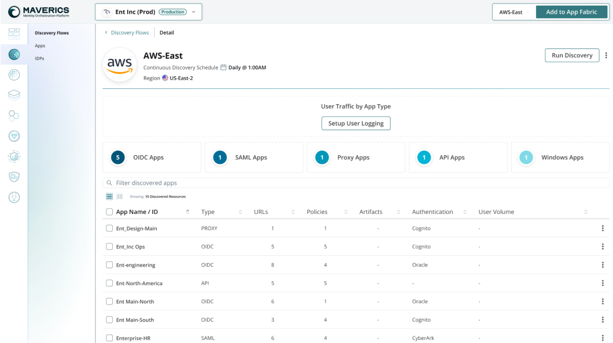Select the SAML Apps card
This screenshot has width=613, height=343.
(254, 158)
